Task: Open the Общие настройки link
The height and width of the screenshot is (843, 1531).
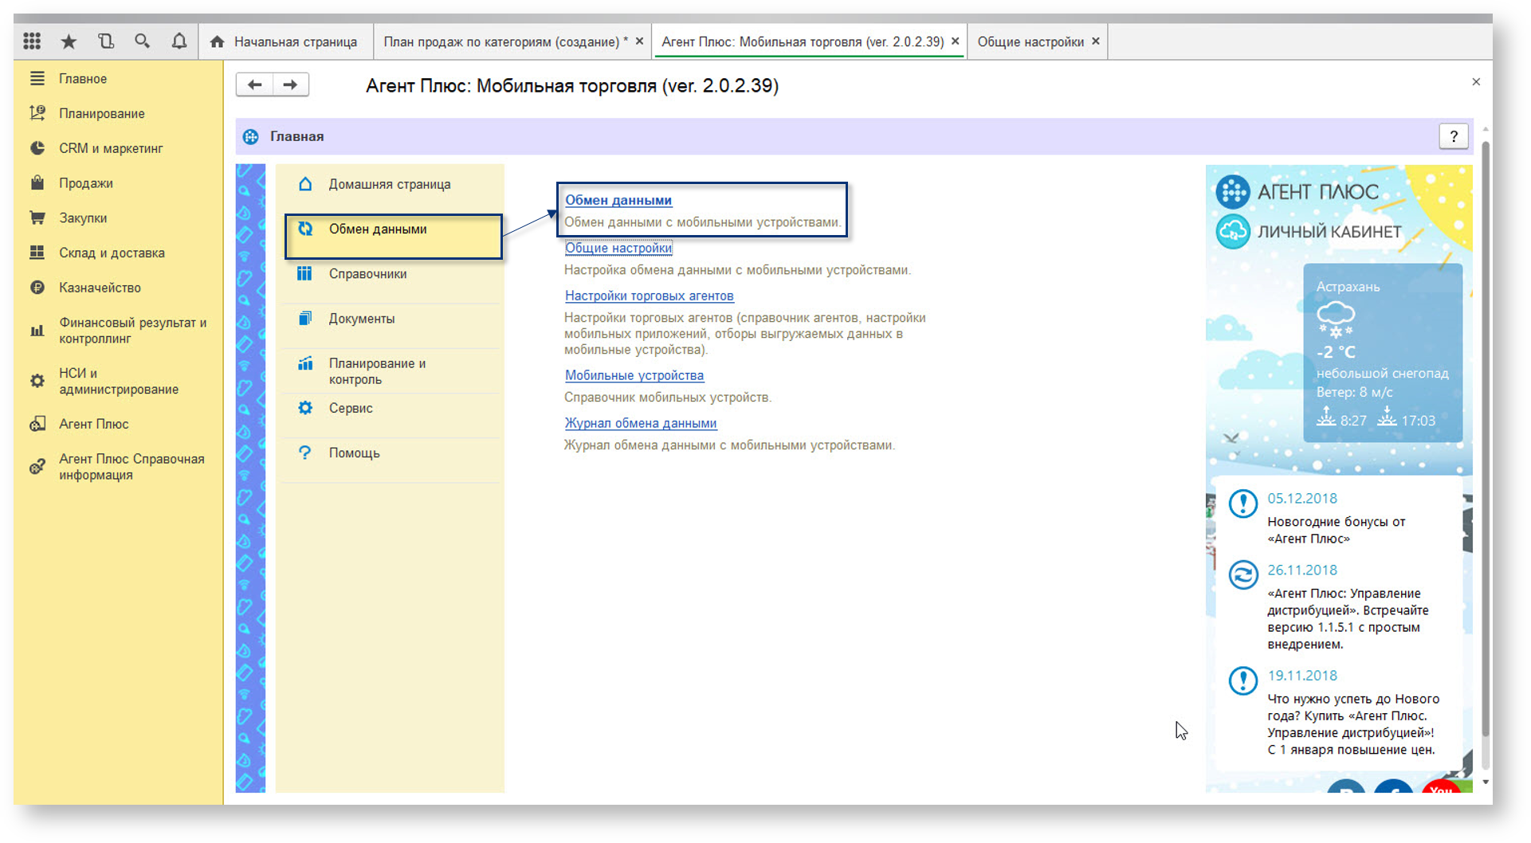Action: tap(618, 248)
